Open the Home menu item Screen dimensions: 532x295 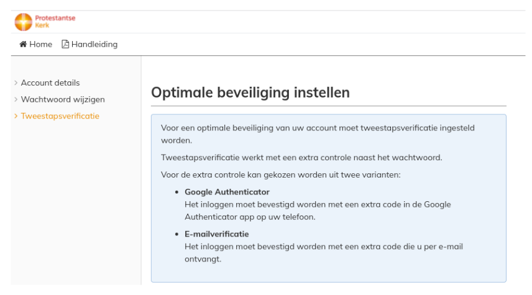pyautogui.click(x=36, y=44)
